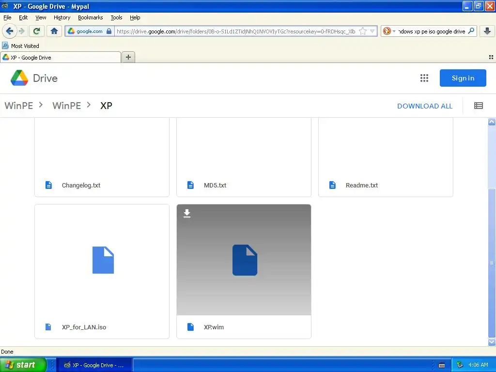Screen dimensions: 496x372
Task: Open the Bookmarks menu
Action: tap(91, 17)
